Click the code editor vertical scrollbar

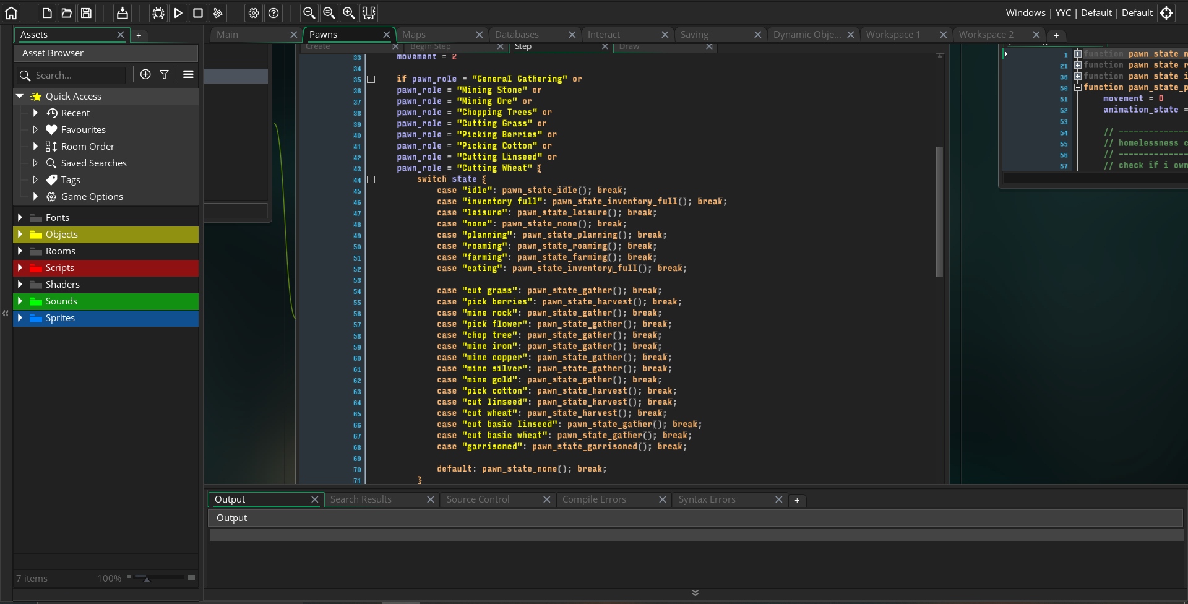tap(939, 212)
